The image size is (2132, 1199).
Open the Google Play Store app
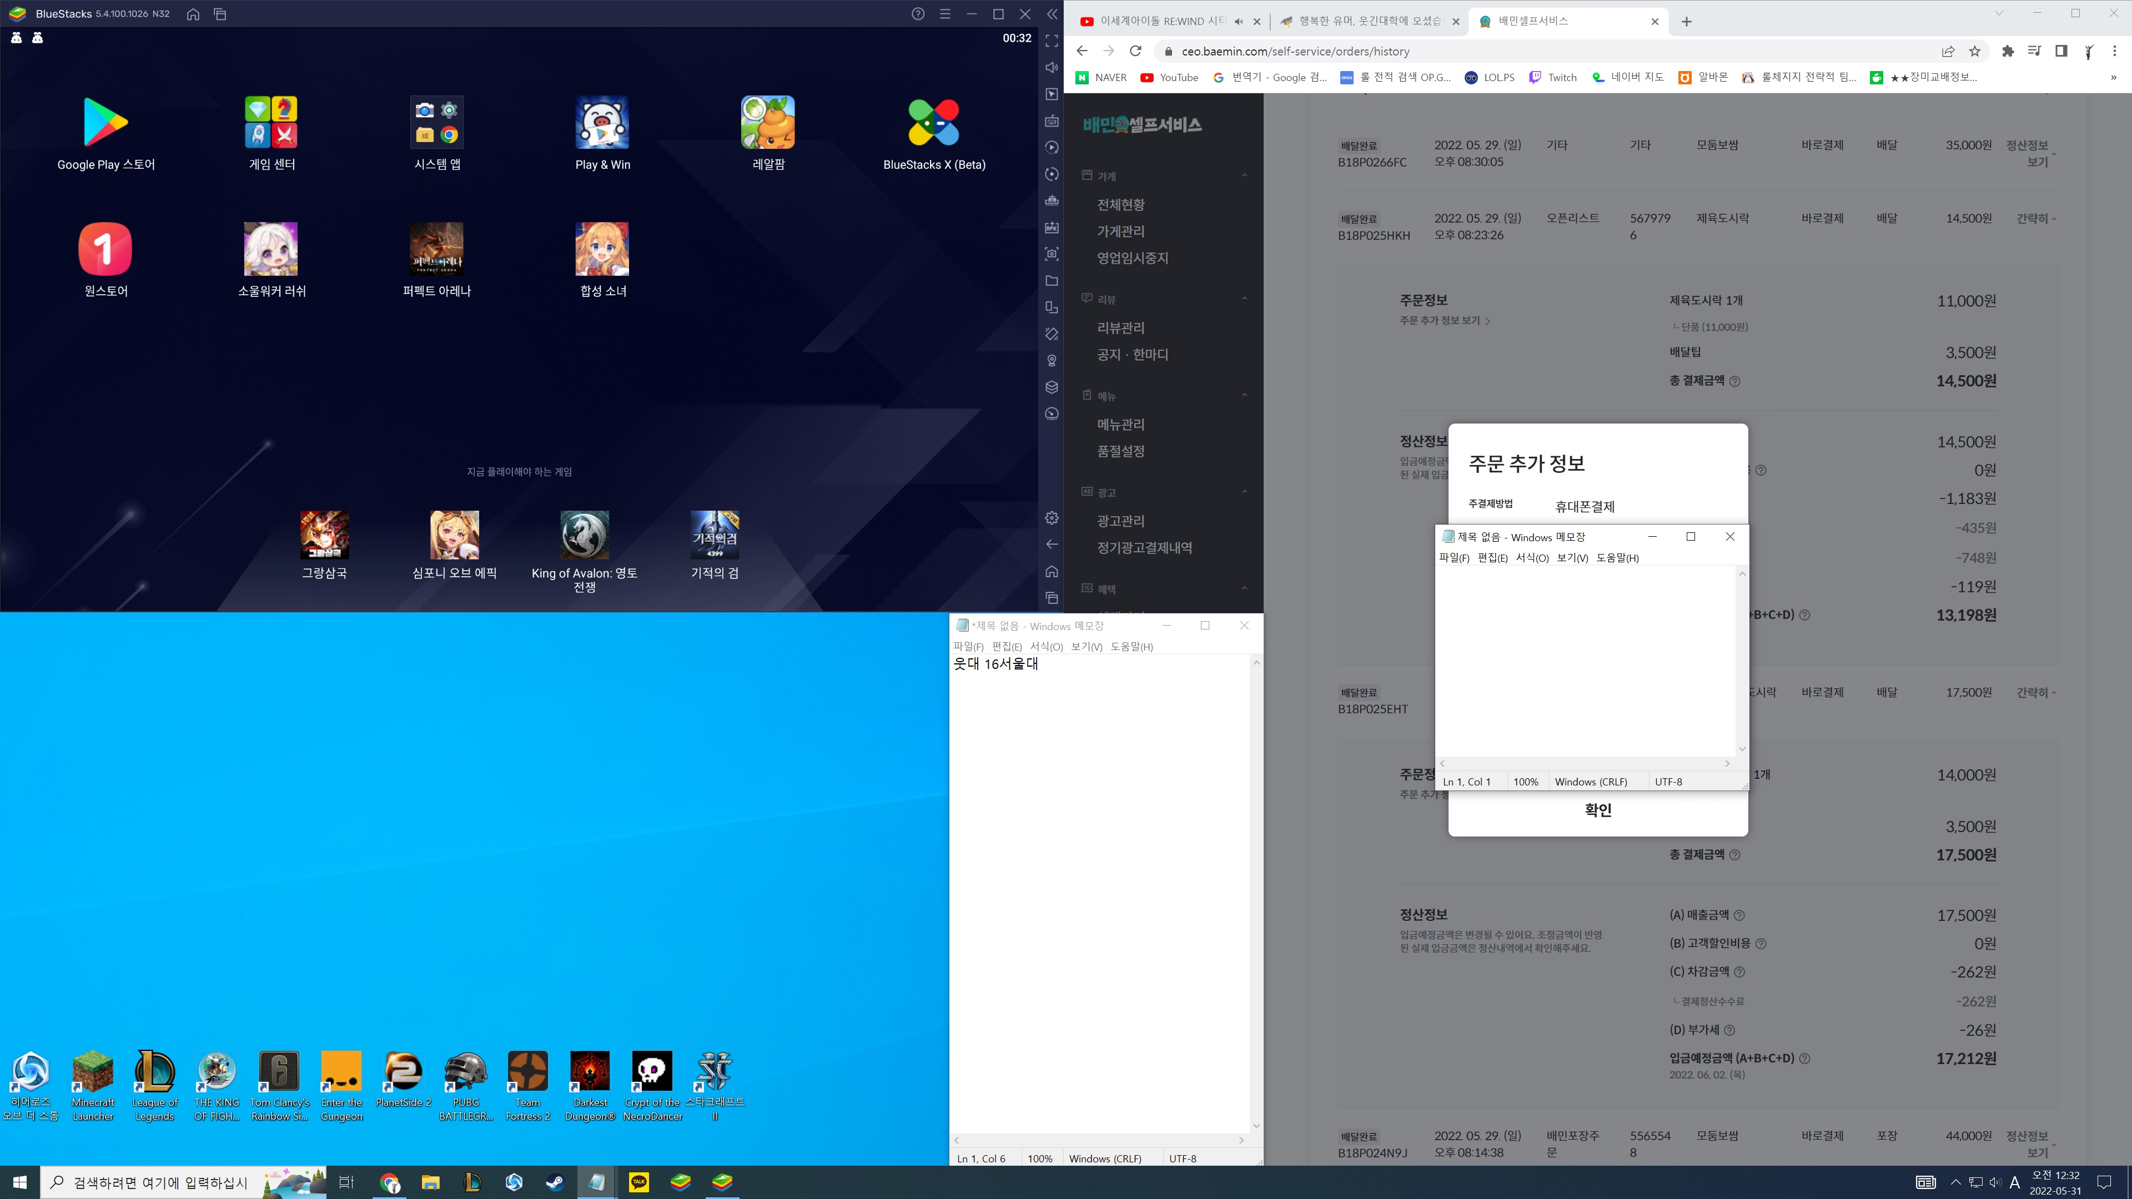[x=106, y=123]
